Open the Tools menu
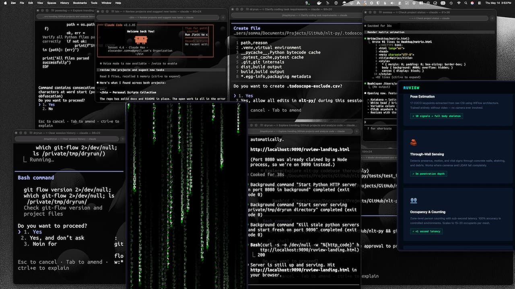Viewport: 515px width, 289px height. (94, 3)
